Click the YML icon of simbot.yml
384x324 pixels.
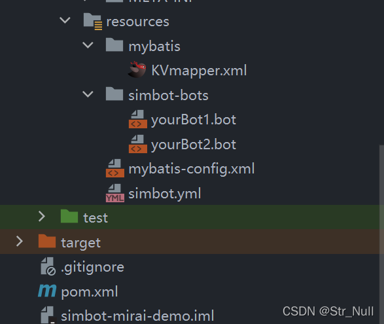click(x=115, y=193)
